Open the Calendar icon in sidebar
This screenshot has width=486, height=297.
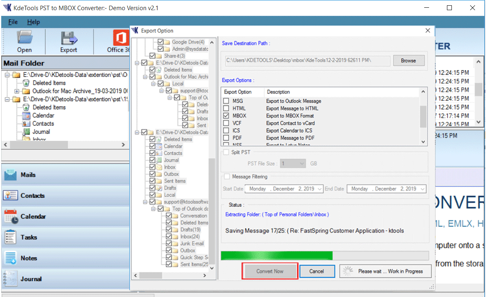(11, 217)
